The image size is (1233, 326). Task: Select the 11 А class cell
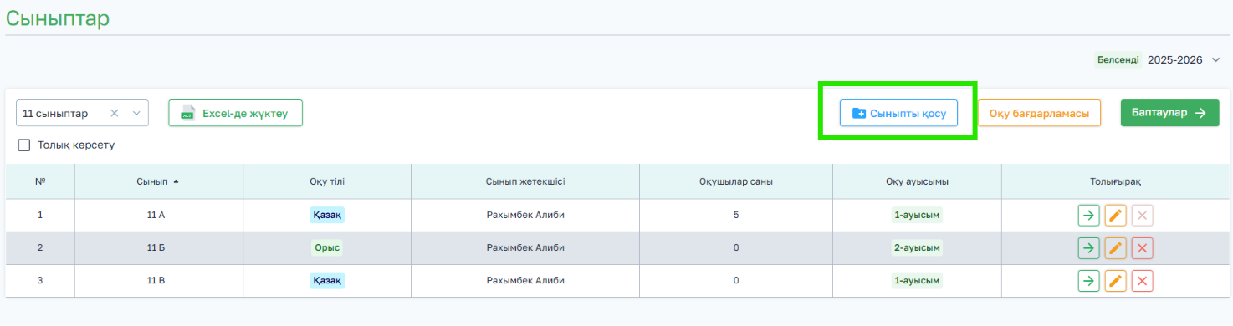(159, 215)
